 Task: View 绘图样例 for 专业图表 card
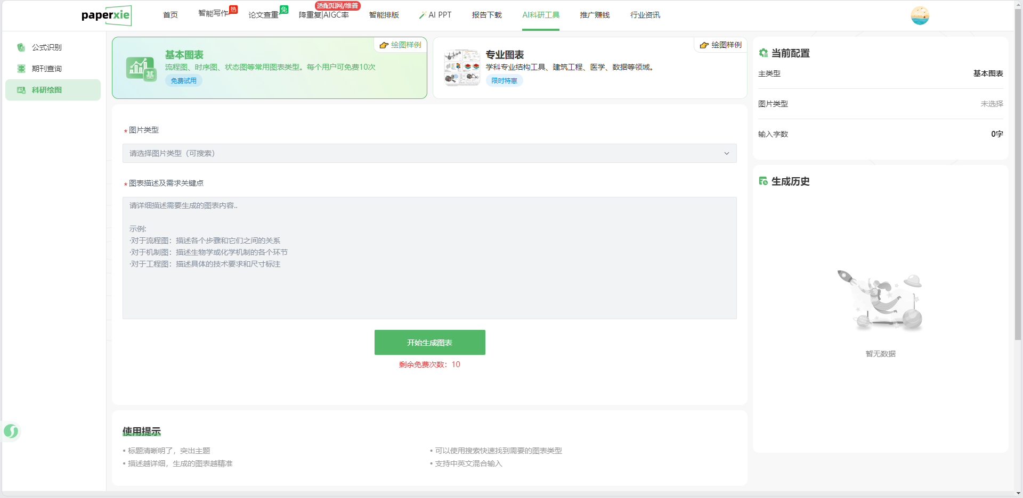point(721,45)
